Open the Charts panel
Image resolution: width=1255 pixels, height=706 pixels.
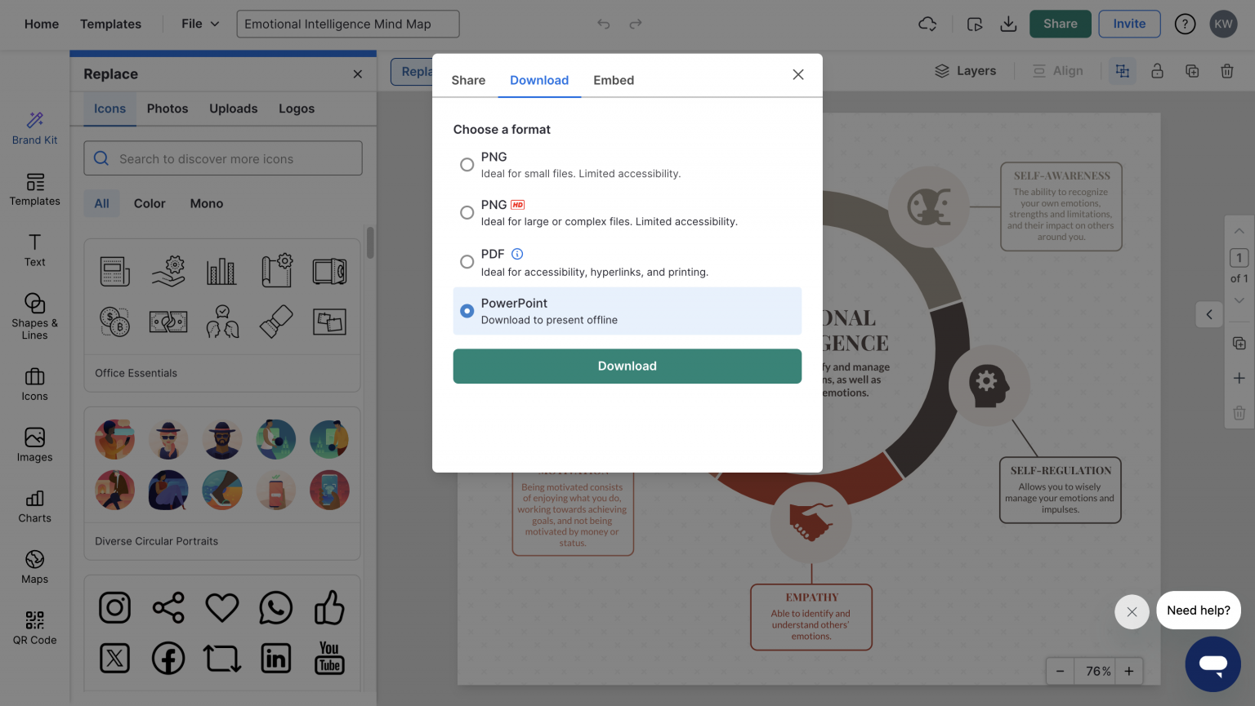coord(34,506)
